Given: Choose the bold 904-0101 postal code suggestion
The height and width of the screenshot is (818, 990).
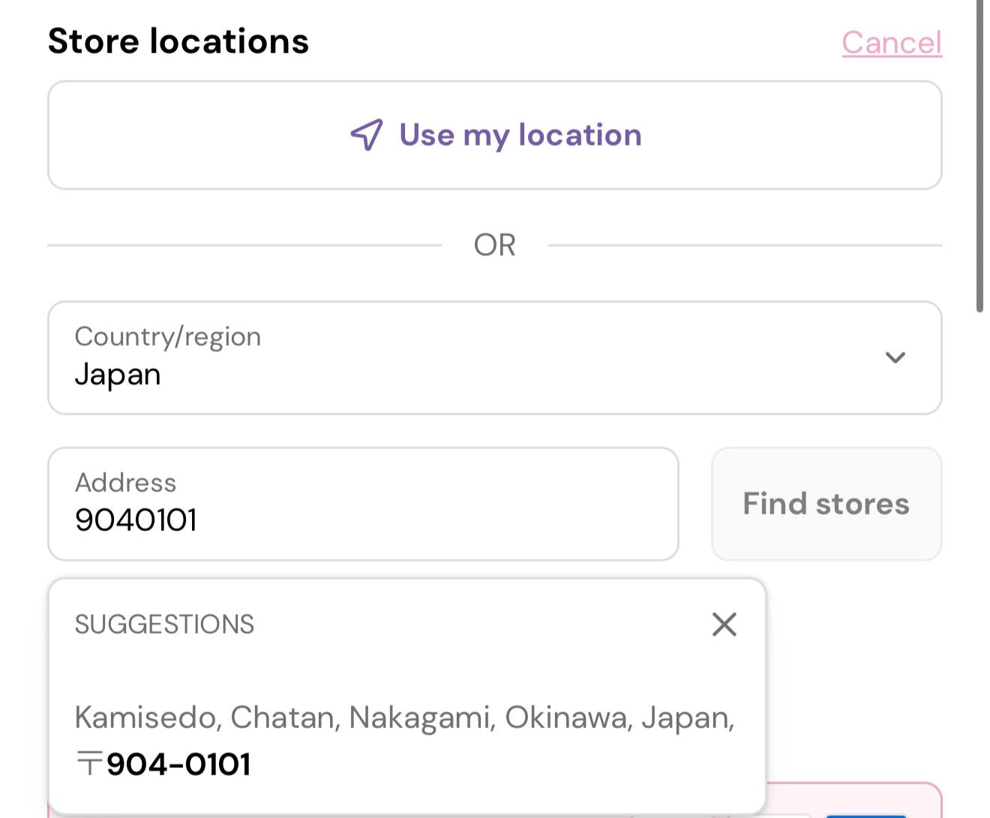Looking at the screenshot, I should 178,764.
